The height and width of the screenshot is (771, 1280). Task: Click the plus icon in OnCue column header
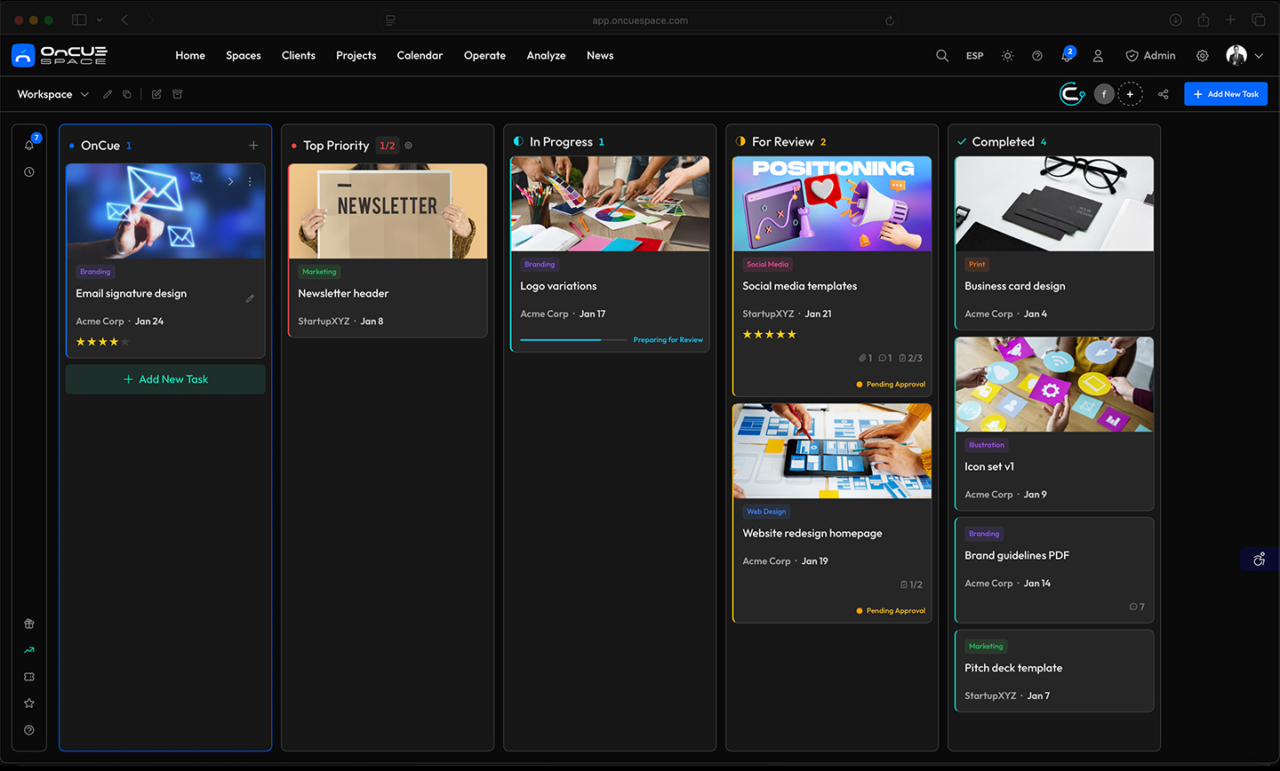(253, 146)
